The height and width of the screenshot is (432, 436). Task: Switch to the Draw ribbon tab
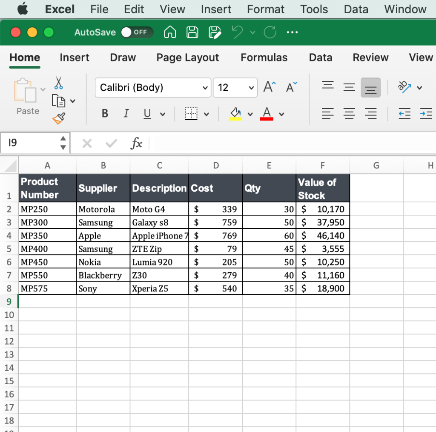click(x=123, y=58)
